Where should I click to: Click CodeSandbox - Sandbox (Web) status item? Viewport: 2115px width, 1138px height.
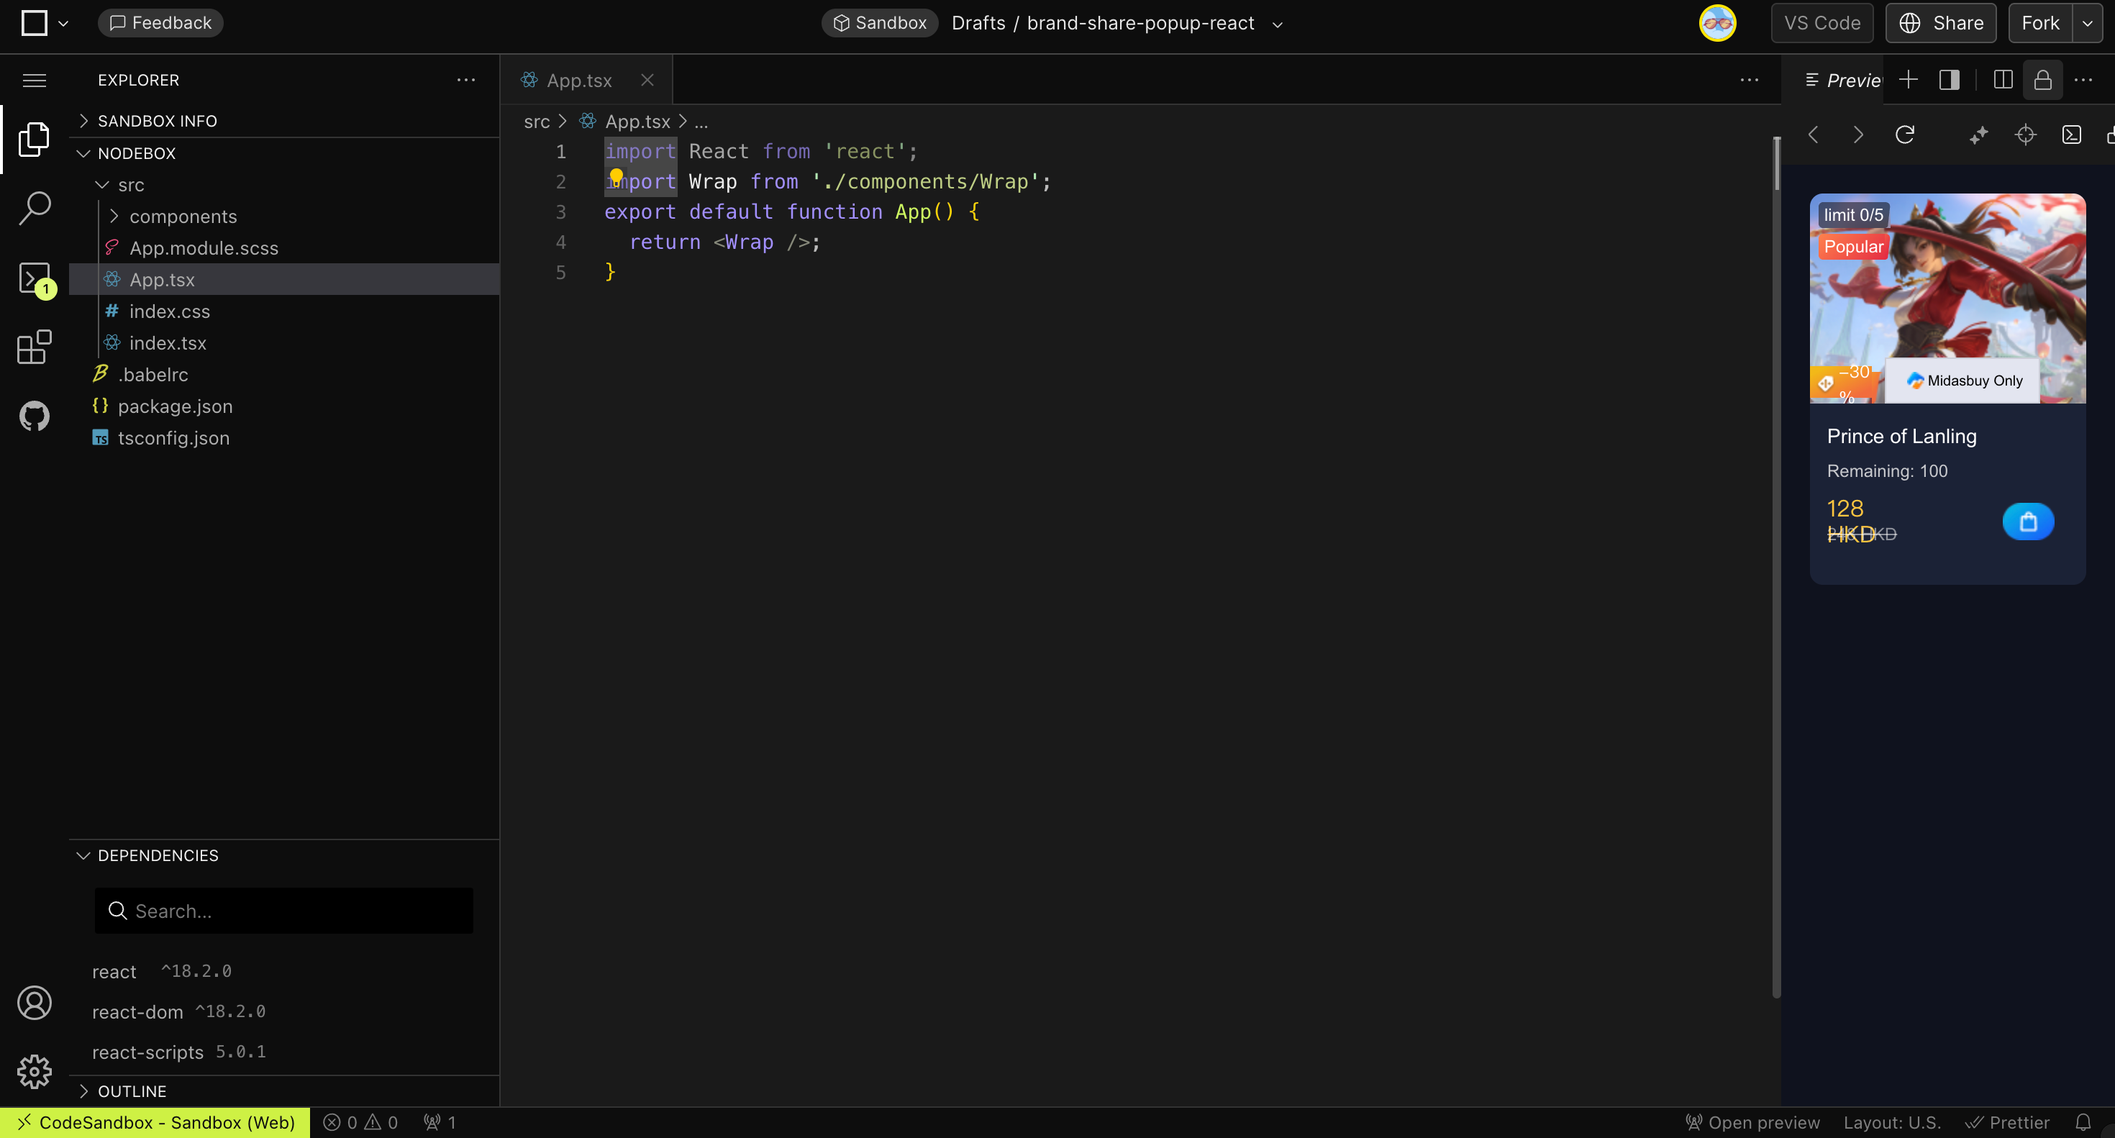click(x=155, y=1122)
